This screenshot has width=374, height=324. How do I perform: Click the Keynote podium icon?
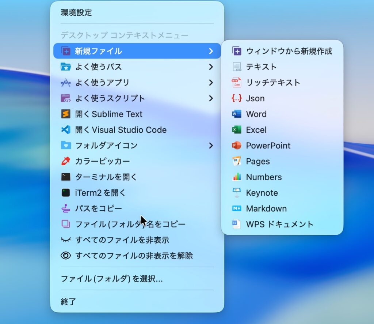coord(237,193)
